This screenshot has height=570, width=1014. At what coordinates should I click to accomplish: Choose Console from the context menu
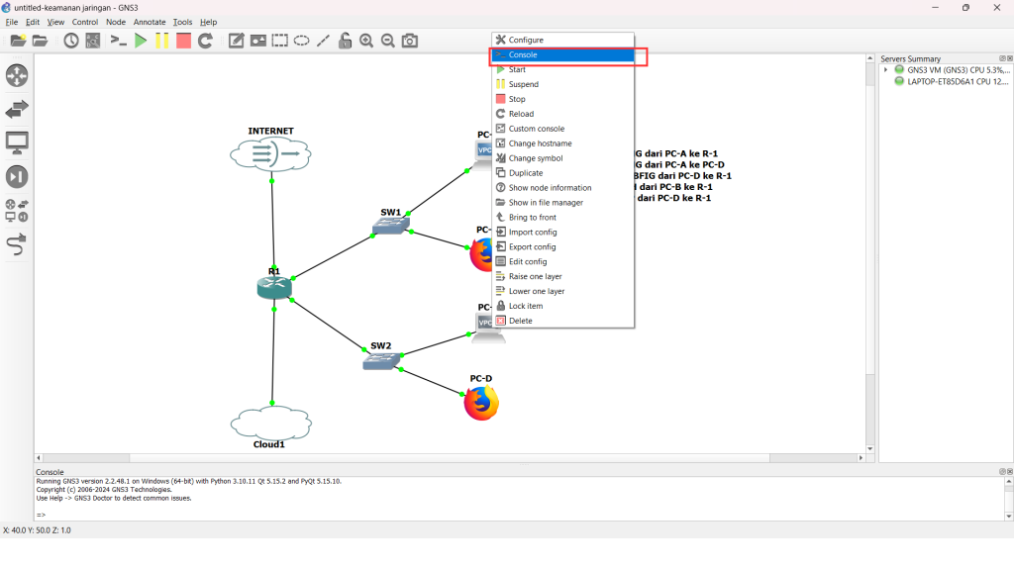[x=523, y=55]
